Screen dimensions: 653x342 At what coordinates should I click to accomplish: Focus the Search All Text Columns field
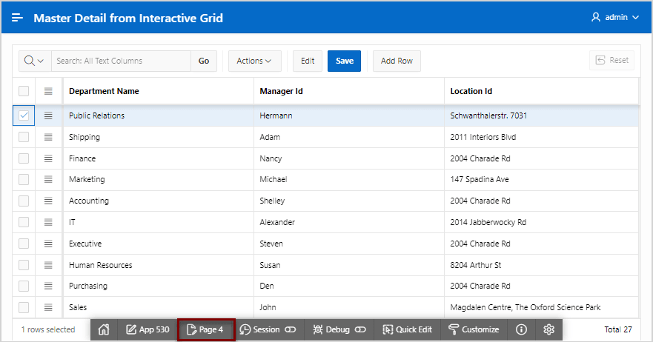(x=122, y=61)
